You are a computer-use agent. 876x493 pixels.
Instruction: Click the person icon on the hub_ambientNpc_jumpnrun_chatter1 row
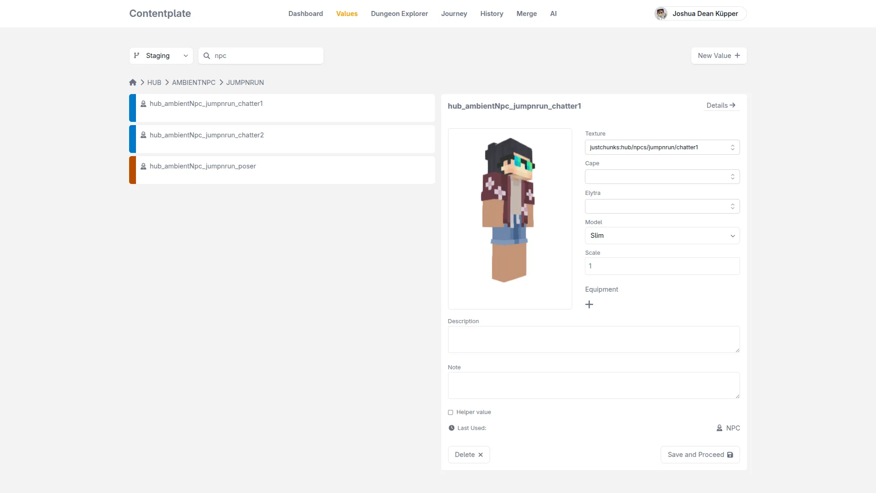click(143, 104)
